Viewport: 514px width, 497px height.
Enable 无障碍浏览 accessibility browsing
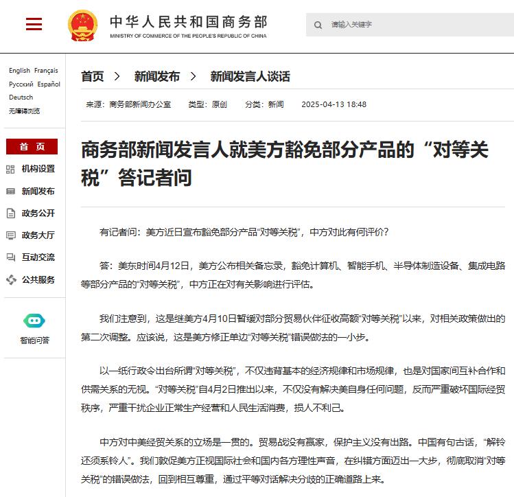point(24,111)
